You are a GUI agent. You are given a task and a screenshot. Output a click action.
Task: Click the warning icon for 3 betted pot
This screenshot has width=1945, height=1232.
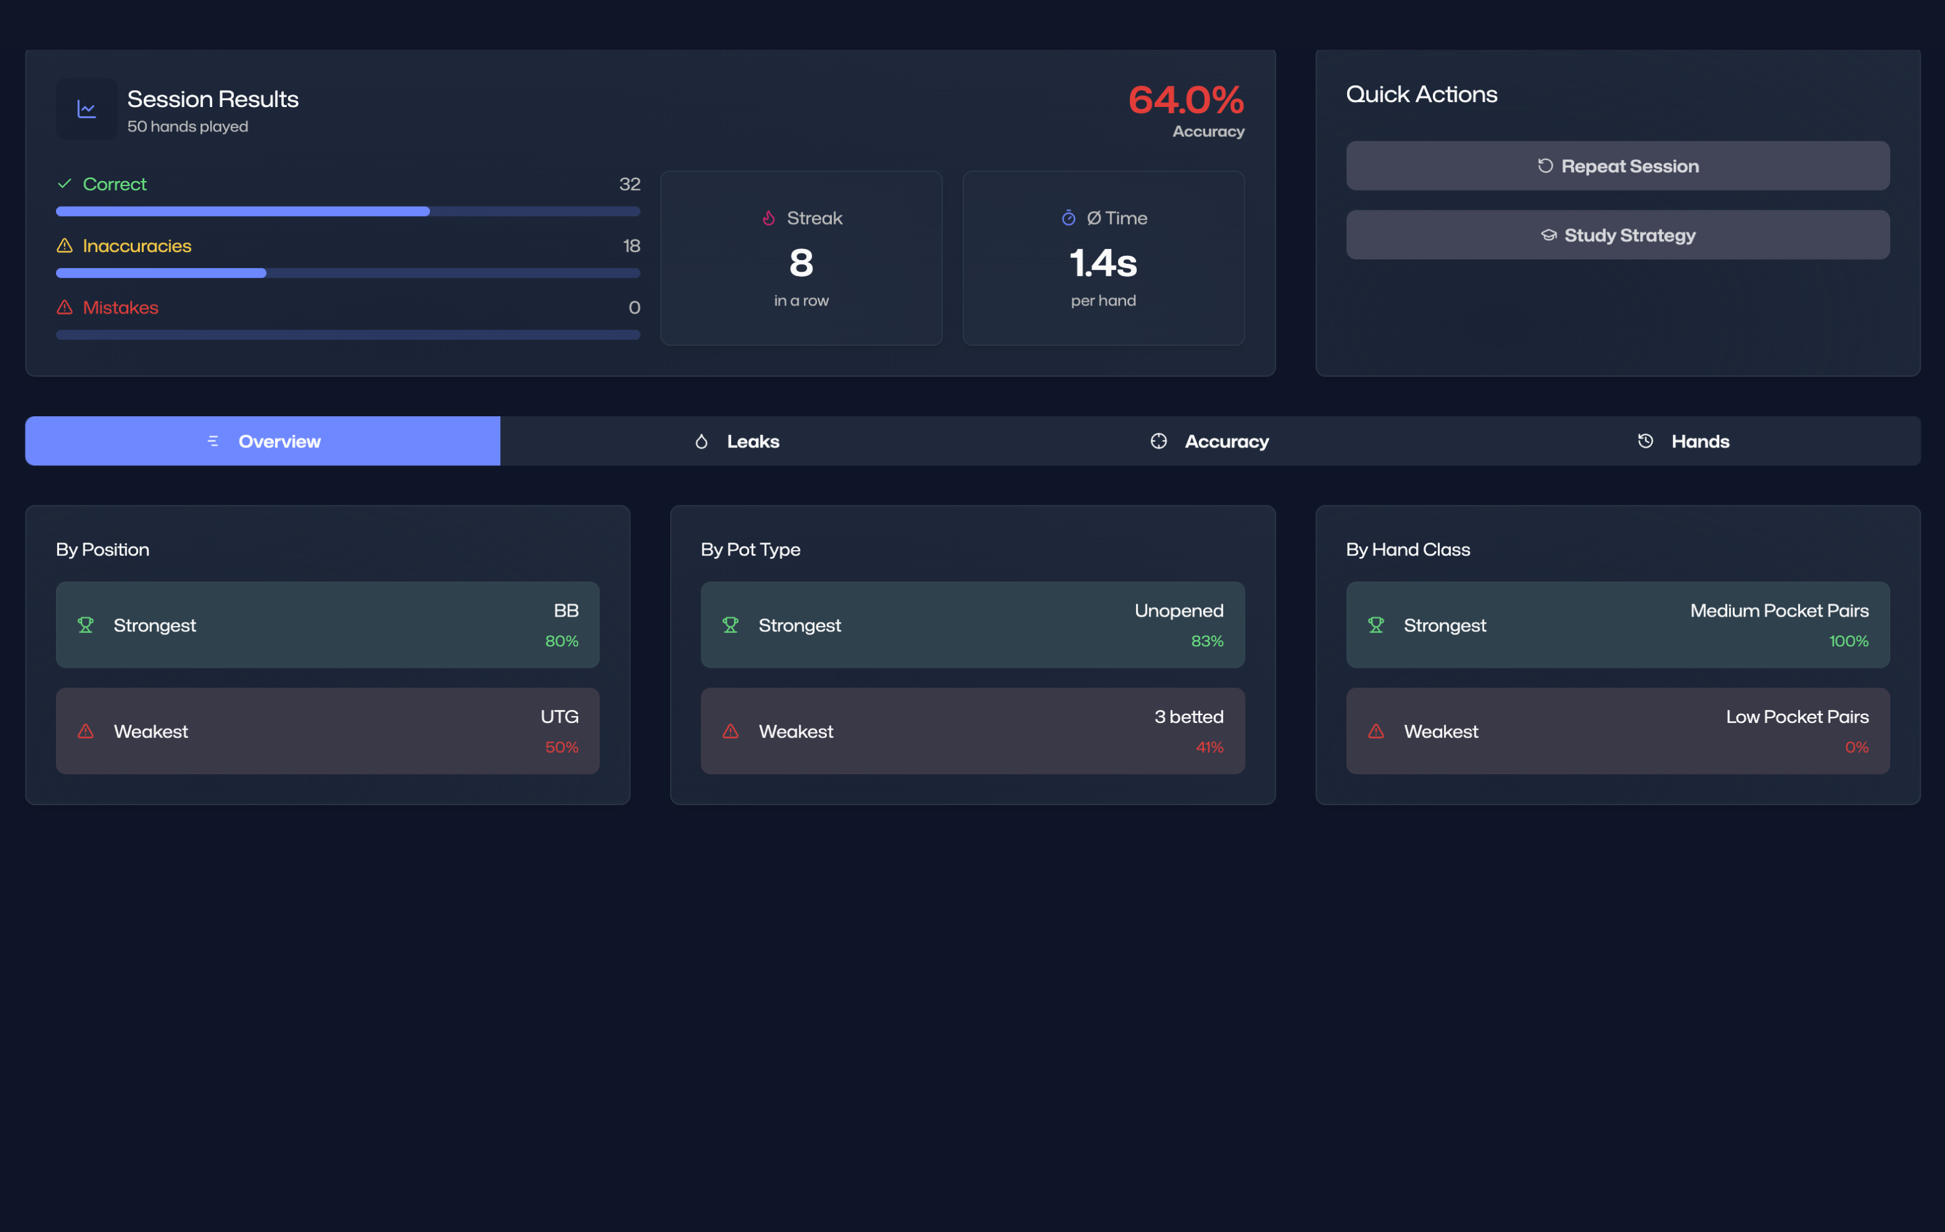pos(730,731)
